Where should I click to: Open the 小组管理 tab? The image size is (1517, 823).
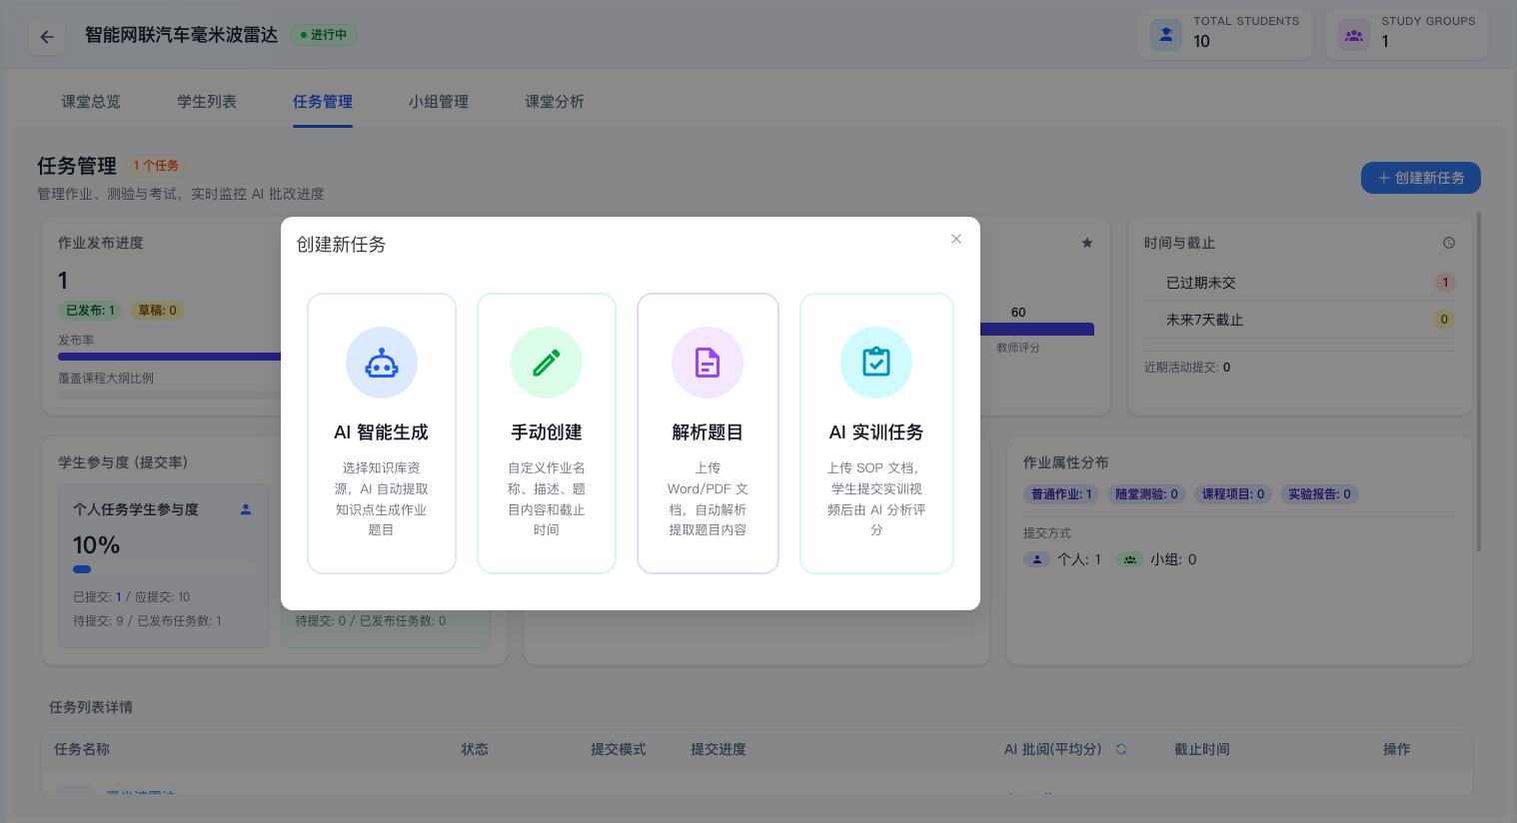coord(439,102)
